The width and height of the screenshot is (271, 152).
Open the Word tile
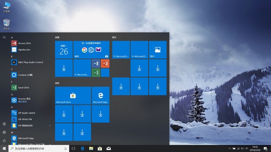tap(96, 63)
